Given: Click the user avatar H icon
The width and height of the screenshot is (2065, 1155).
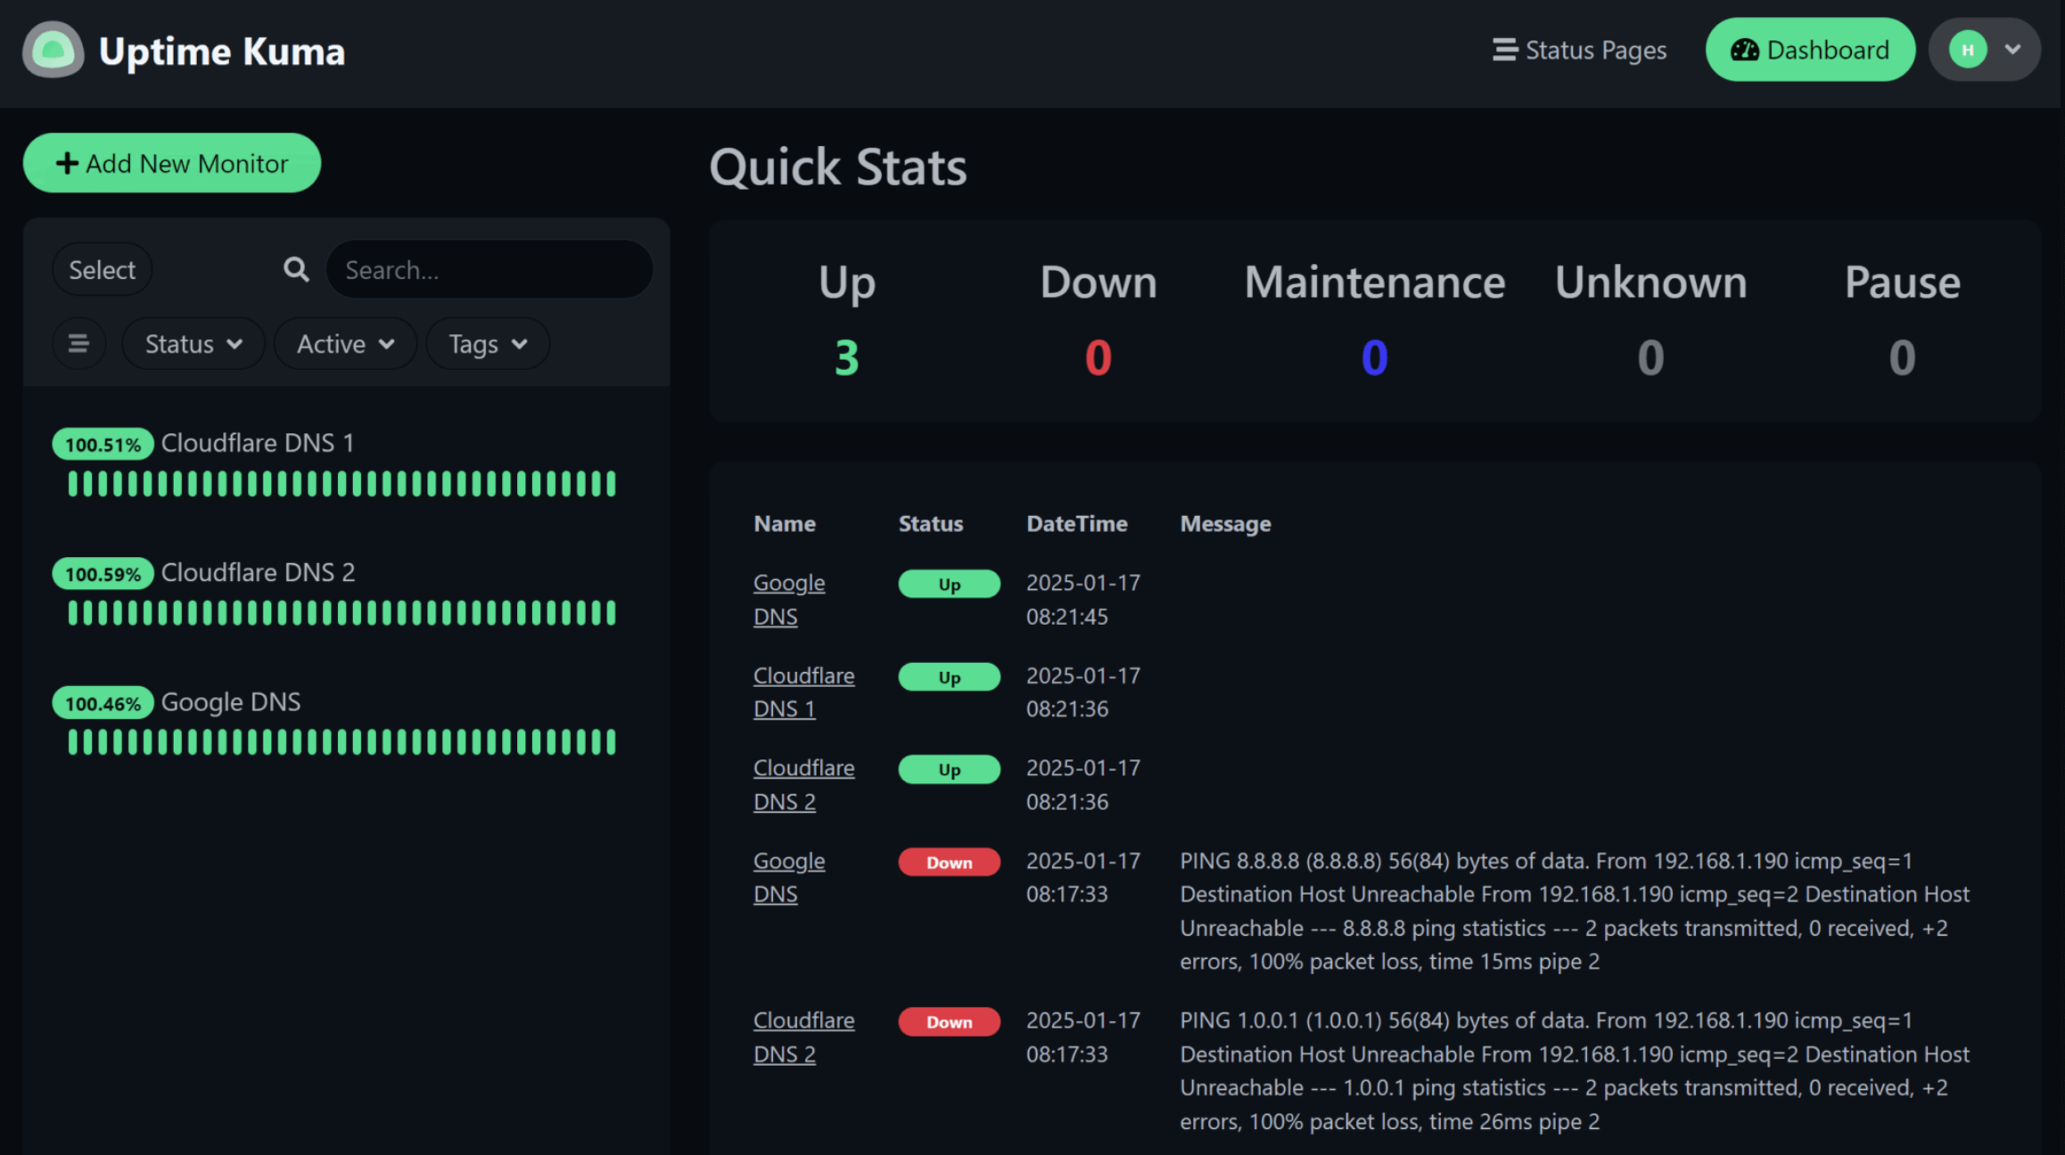Looking at the screenshot, I should click(1967, 50).
